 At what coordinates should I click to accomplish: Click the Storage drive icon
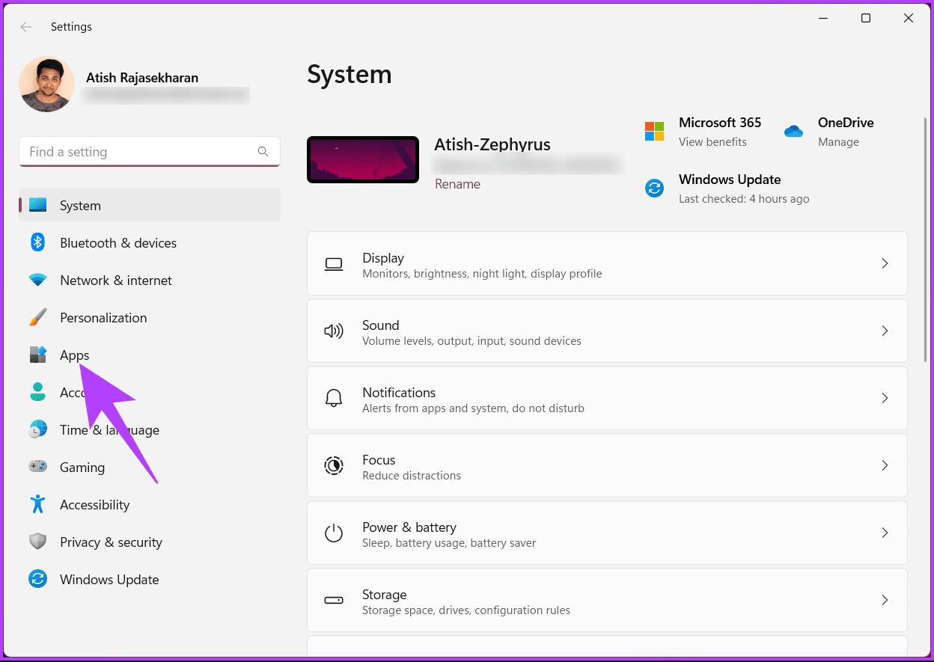click(334, 600)
